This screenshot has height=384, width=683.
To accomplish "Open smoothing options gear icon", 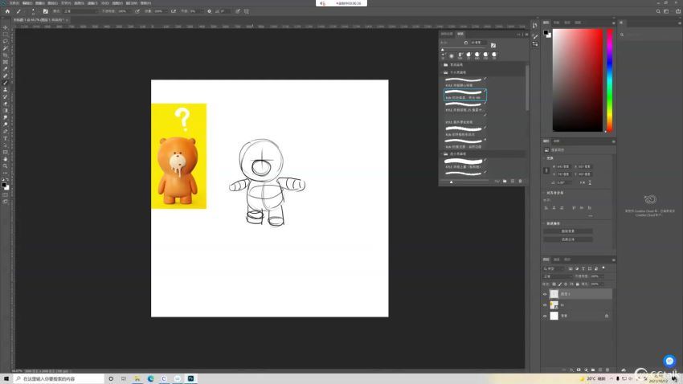I will 209,11.
